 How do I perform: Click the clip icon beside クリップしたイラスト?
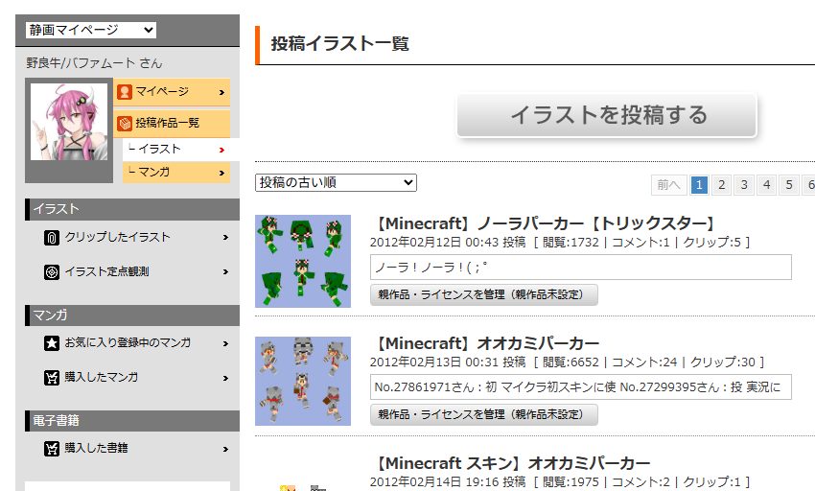point(52,238)
